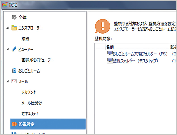Click the gear icon beside 全体

point(14,18)
